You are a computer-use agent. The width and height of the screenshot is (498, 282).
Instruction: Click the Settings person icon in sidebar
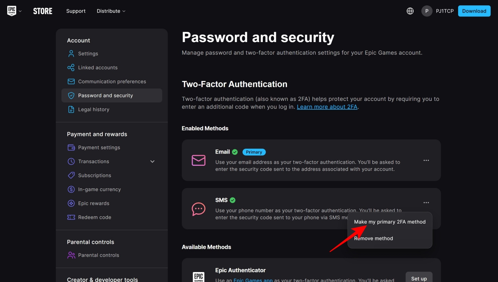coord(71,53)
